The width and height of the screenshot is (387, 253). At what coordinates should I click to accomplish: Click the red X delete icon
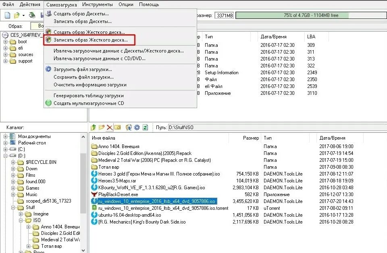(110, 128)
